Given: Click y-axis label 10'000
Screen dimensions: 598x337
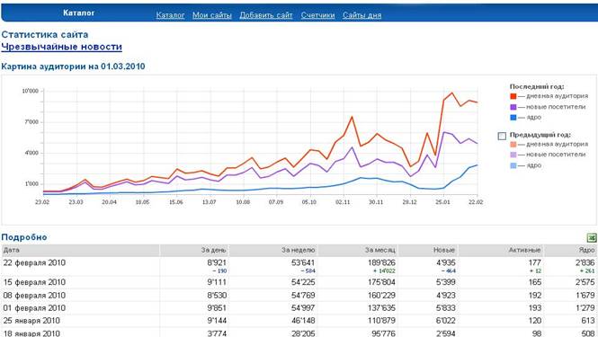Looking at the screenshot, I should (31, 91).
